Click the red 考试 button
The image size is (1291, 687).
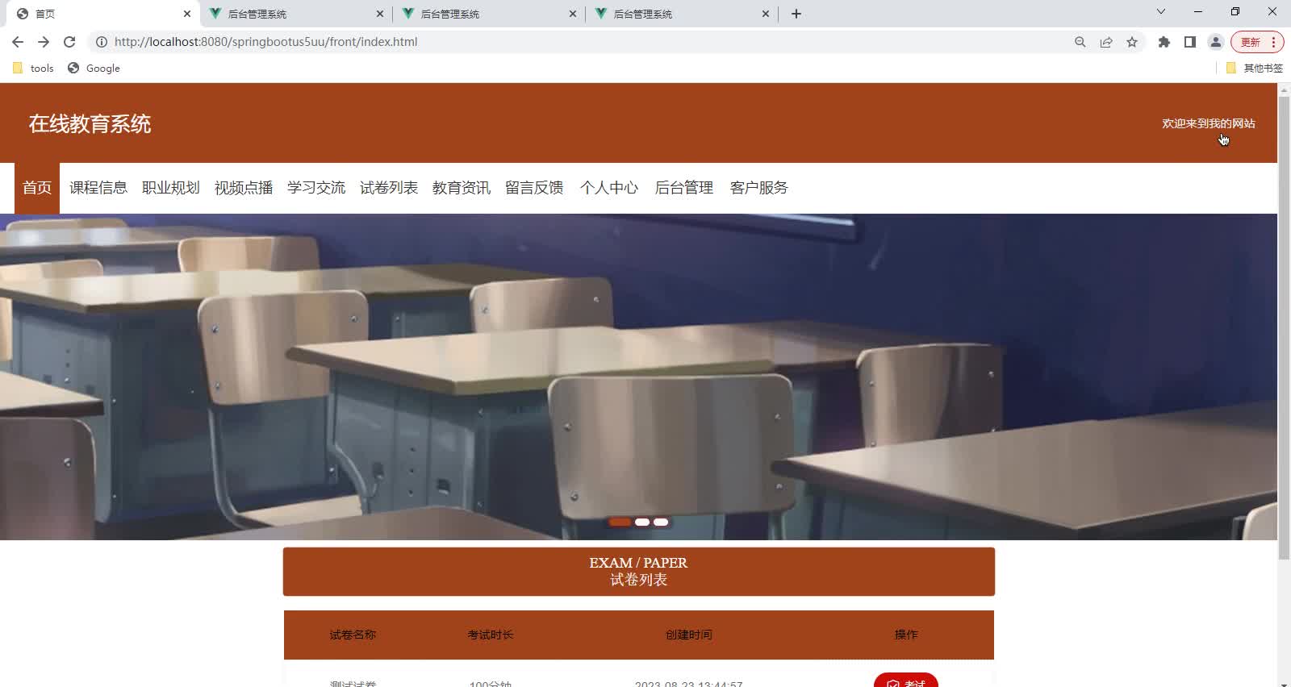905,681
